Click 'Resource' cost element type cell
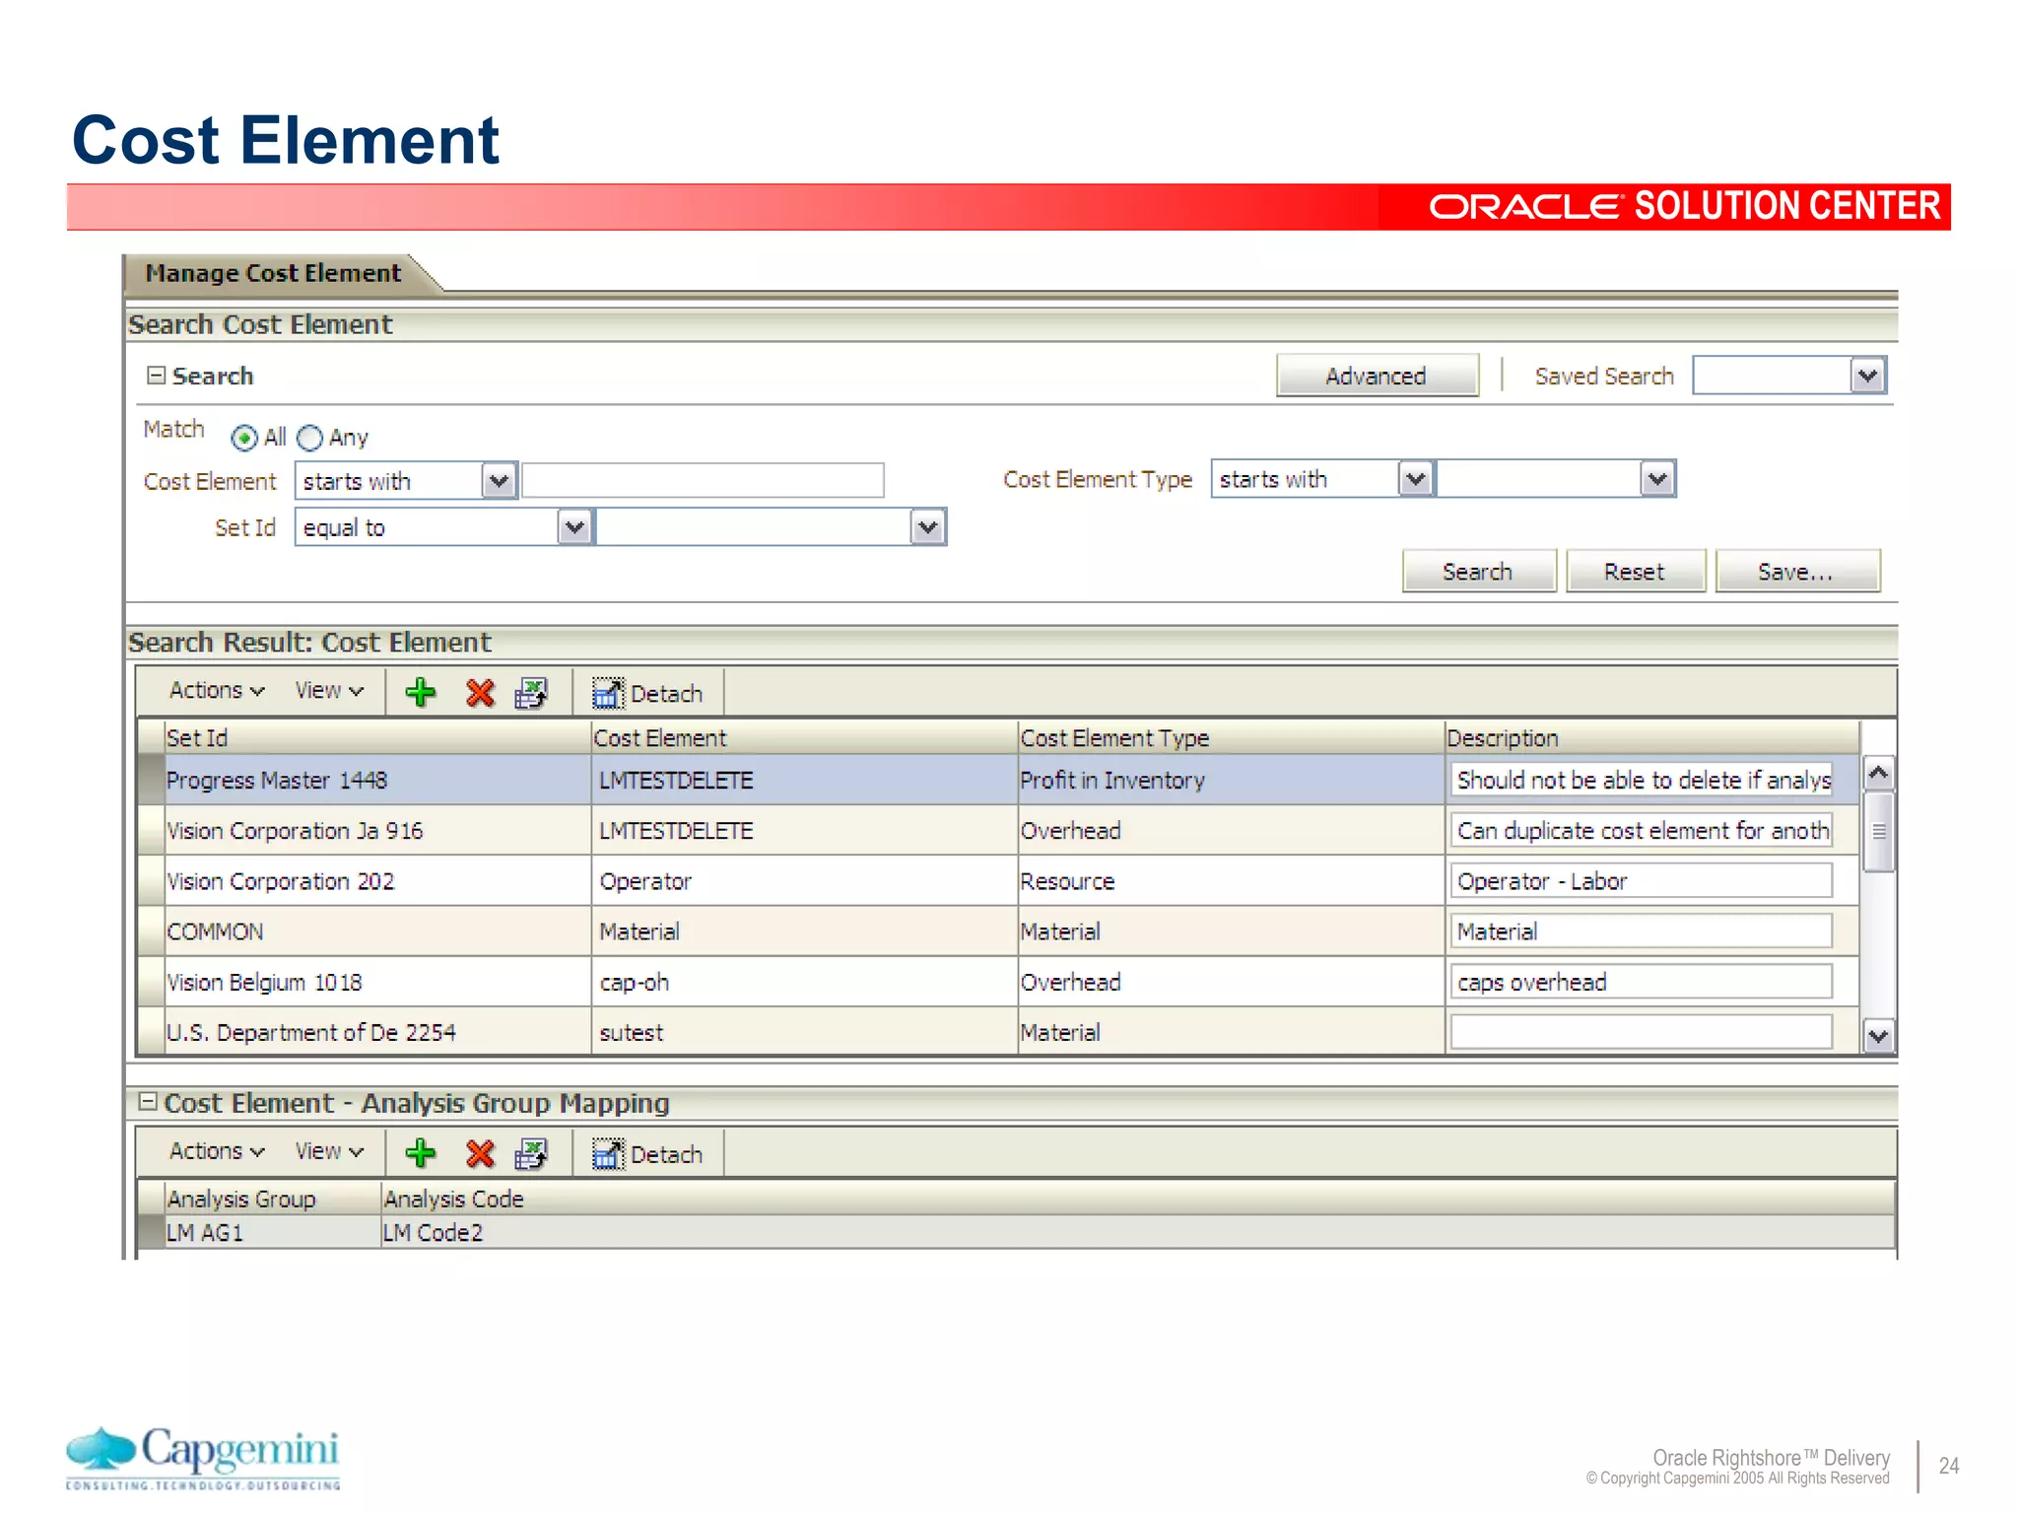Viewport: 2018px width, 1514px height. point(1231,881)
